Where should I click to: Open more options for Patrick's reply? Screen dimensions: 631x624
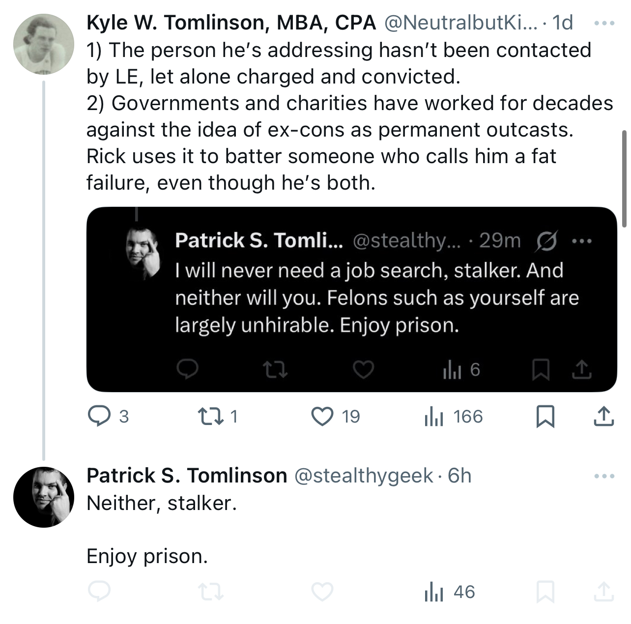tap(604, 476)
